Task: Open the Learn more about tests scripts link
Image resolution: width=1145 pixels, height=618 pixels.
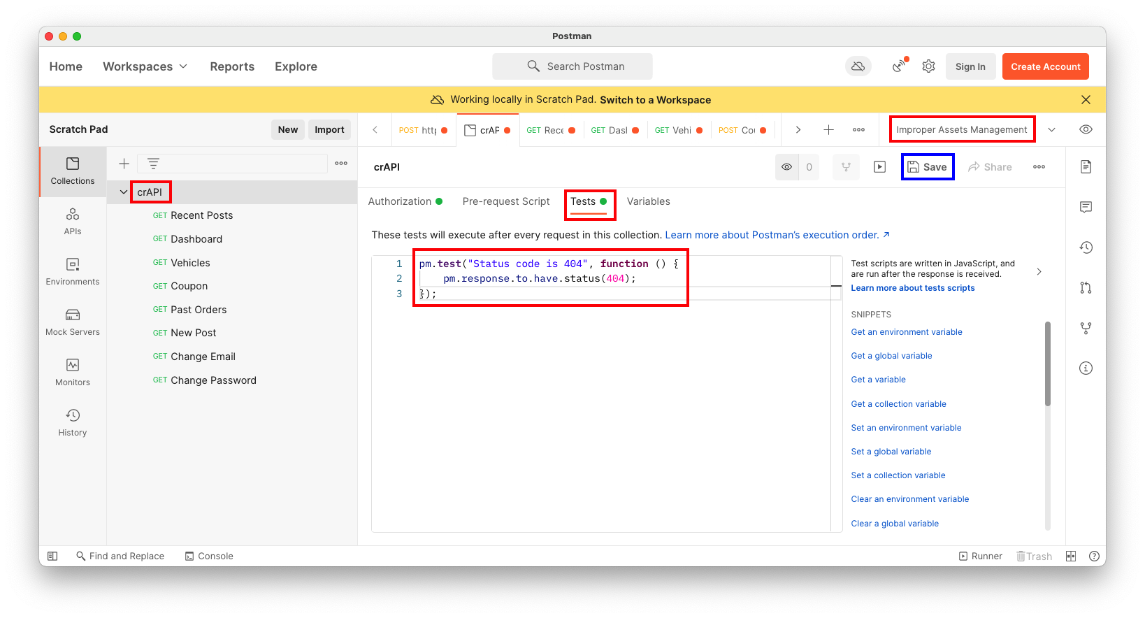Action: pyautogui.click(x=912, y=288)
